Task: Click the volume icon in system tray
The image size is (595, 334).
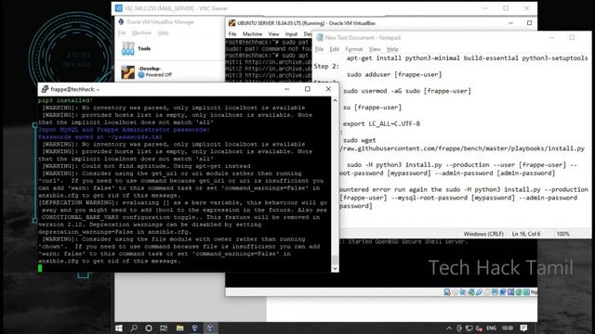Action: coord(480,328)
